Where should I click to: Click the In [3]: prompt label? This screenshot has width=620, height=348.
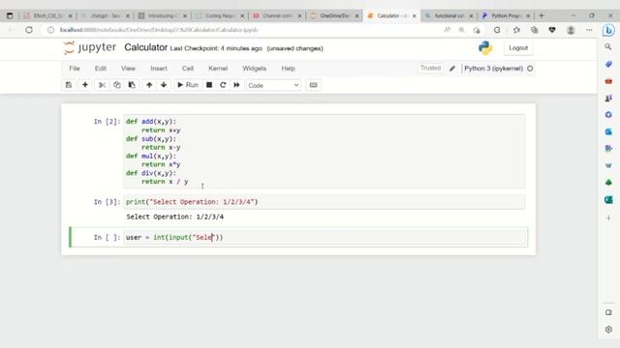107,202
